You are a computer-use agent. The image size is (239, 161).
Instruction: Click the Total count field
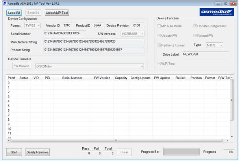tap(108, 153)
